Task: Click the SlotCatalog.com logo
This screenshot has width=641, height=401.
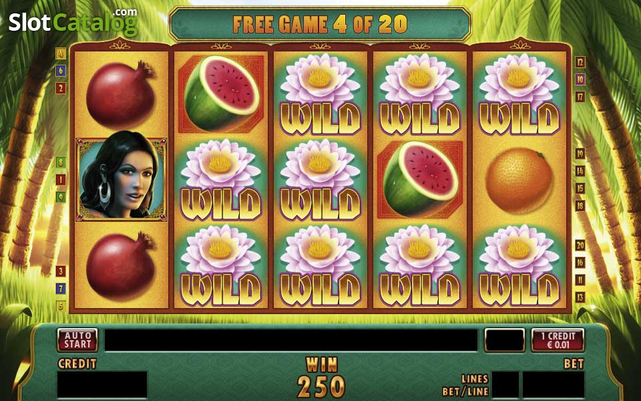Action: point(73,22)
